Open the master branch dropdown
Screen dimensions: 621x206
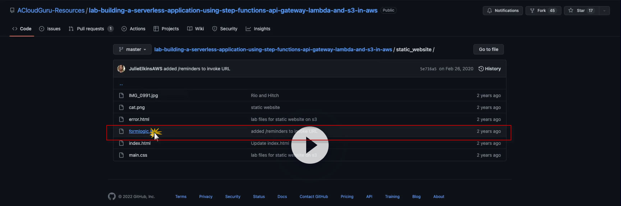click(132, 49)
